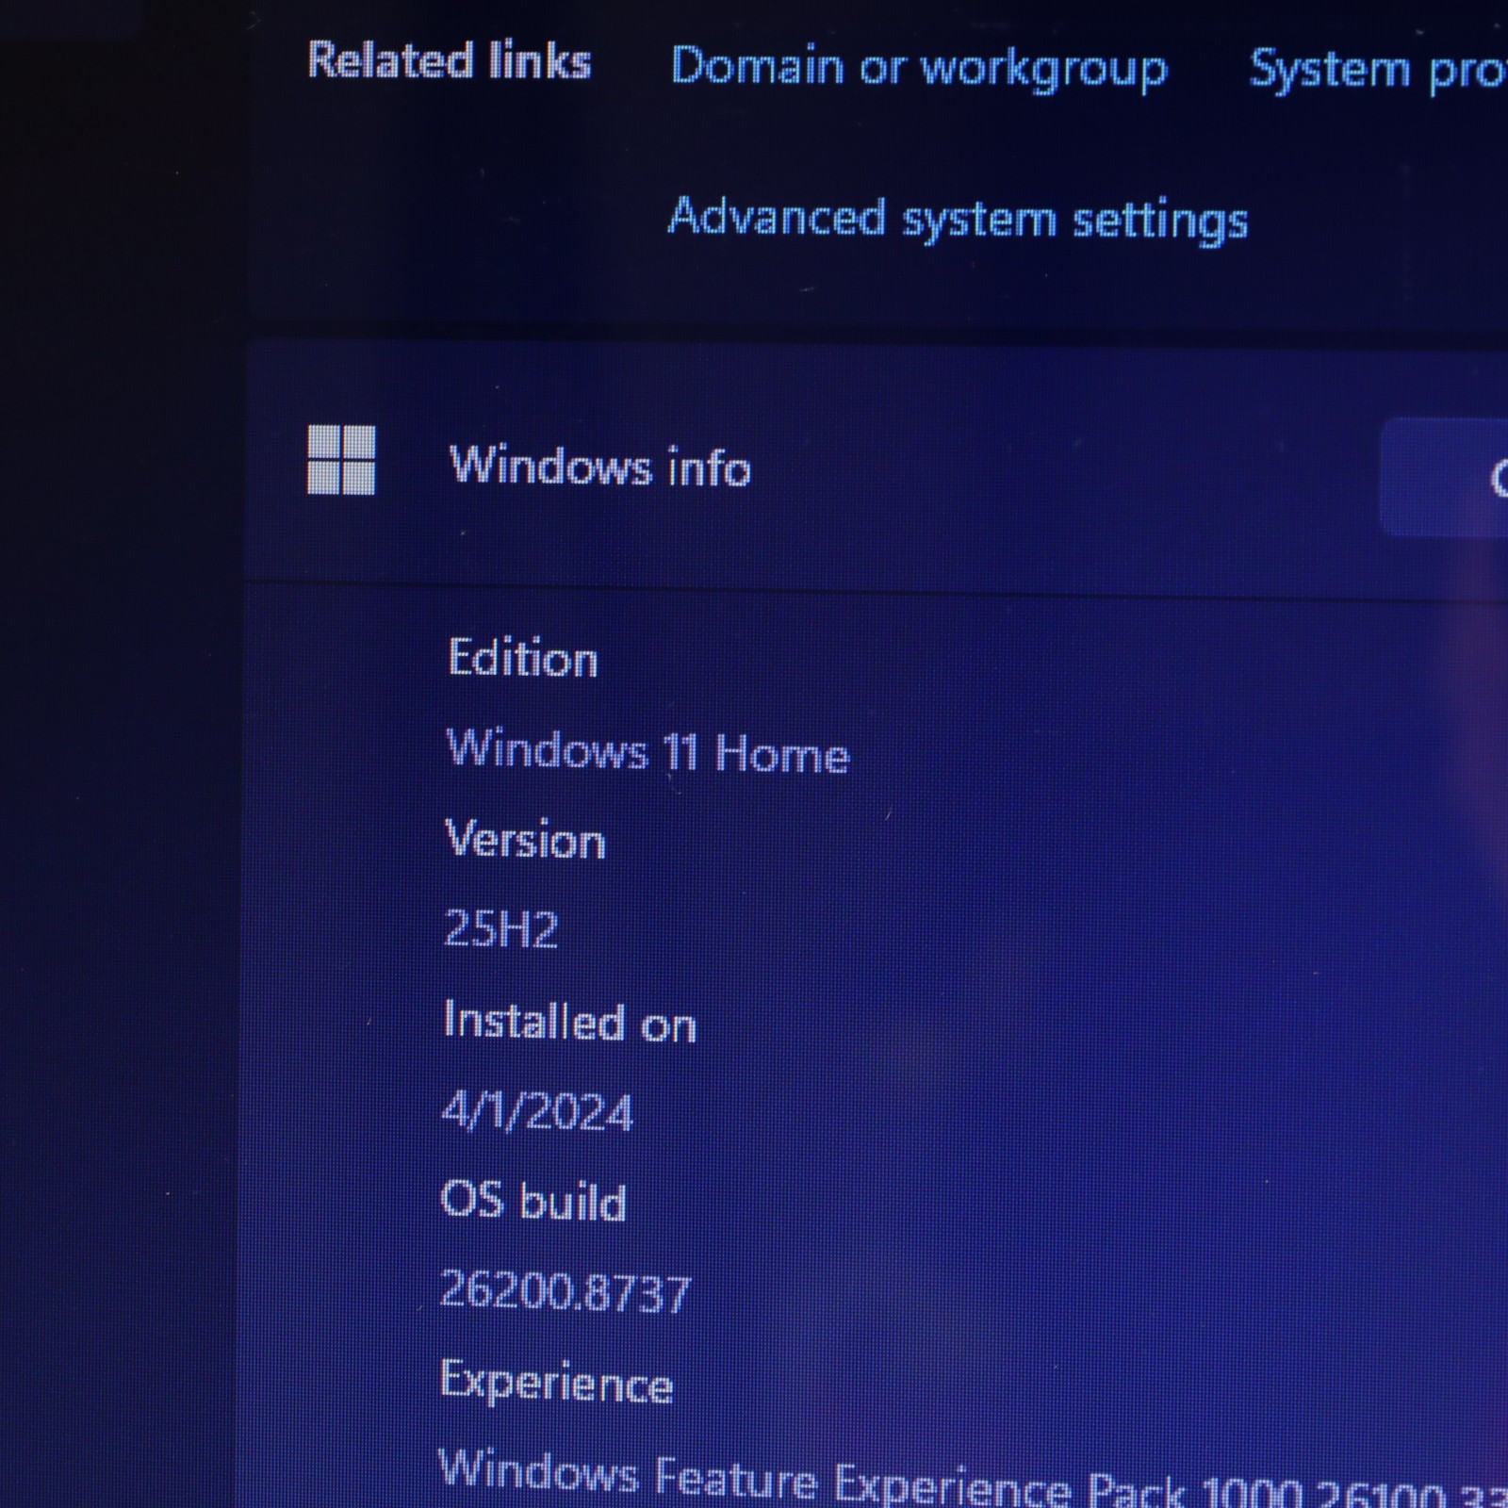Select the Windows 11 Home value

648,752
